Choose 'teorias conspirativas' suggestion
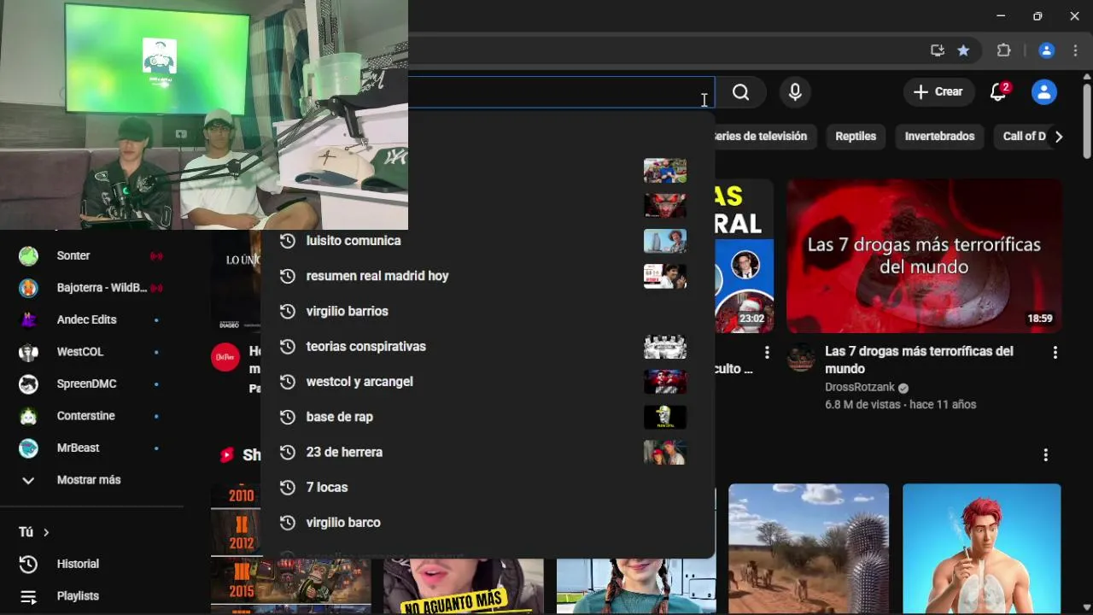The image size is (1093, 615). click(x=487, y=346)
